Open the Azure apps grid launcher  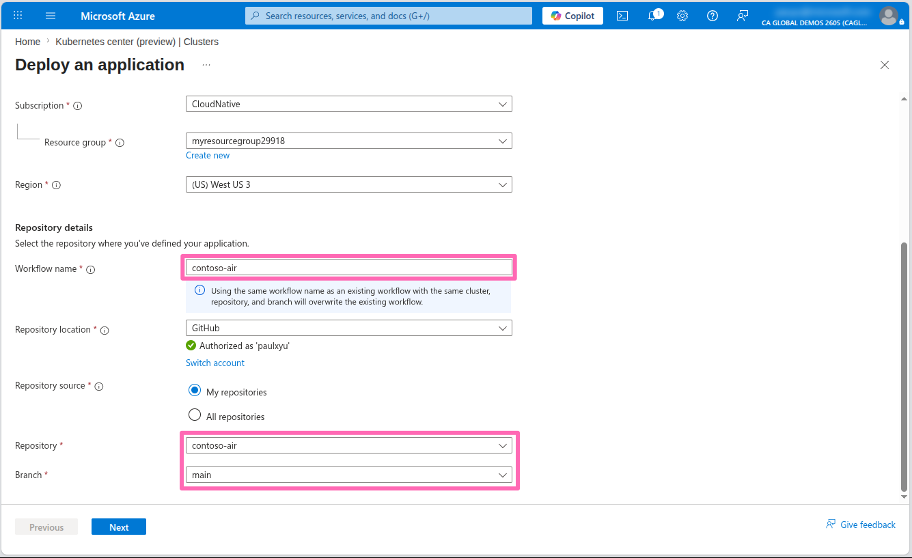point(18,15)
